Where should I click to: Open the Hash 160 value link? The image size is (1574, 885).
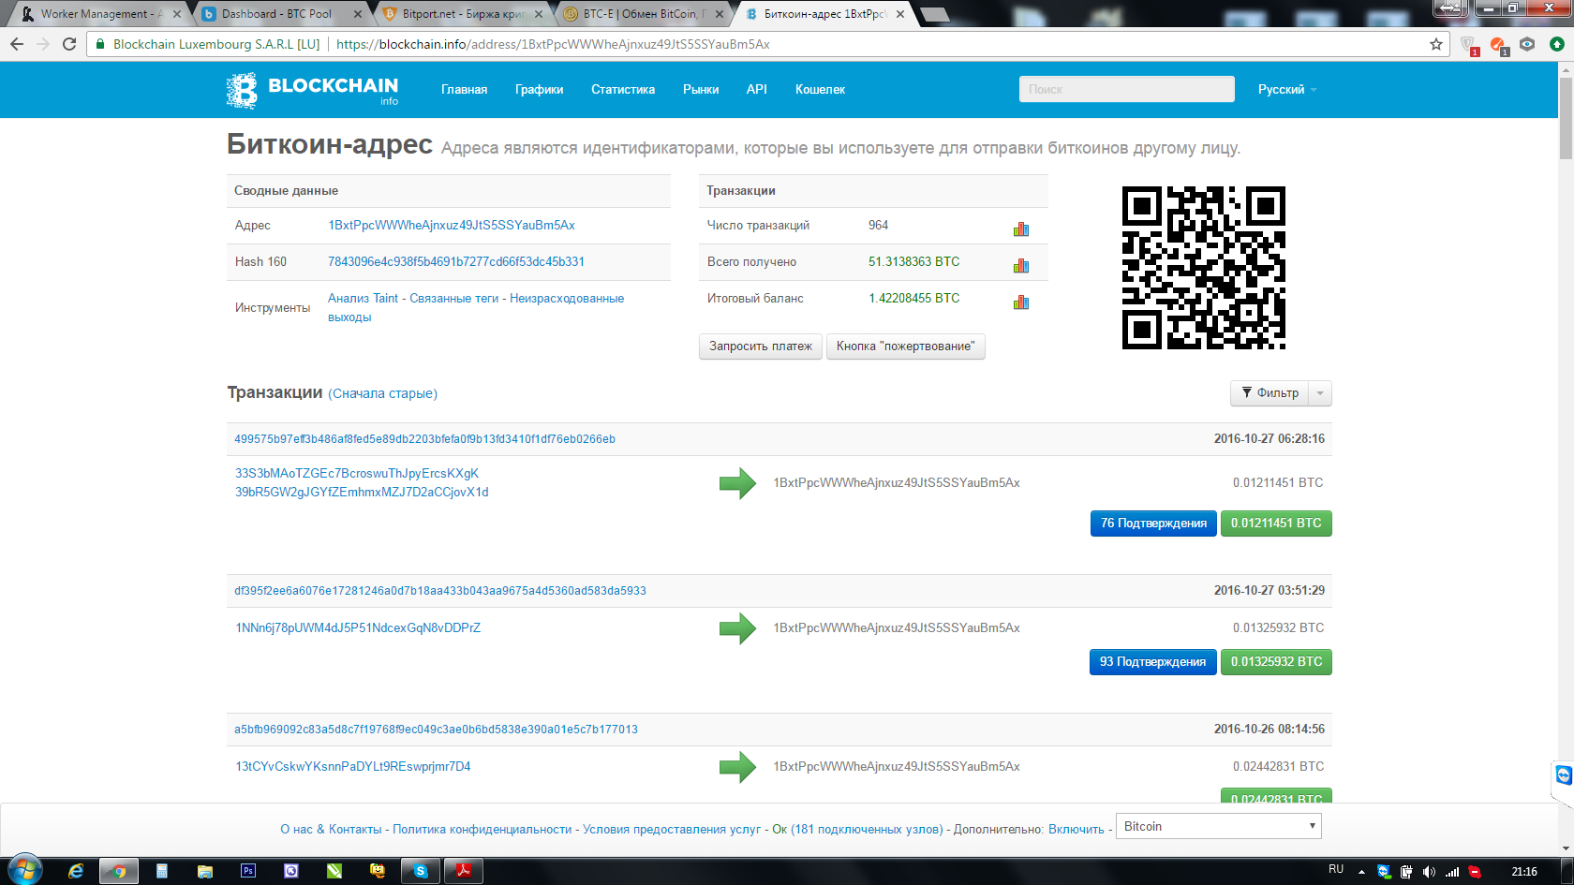[x=456, y=262]
